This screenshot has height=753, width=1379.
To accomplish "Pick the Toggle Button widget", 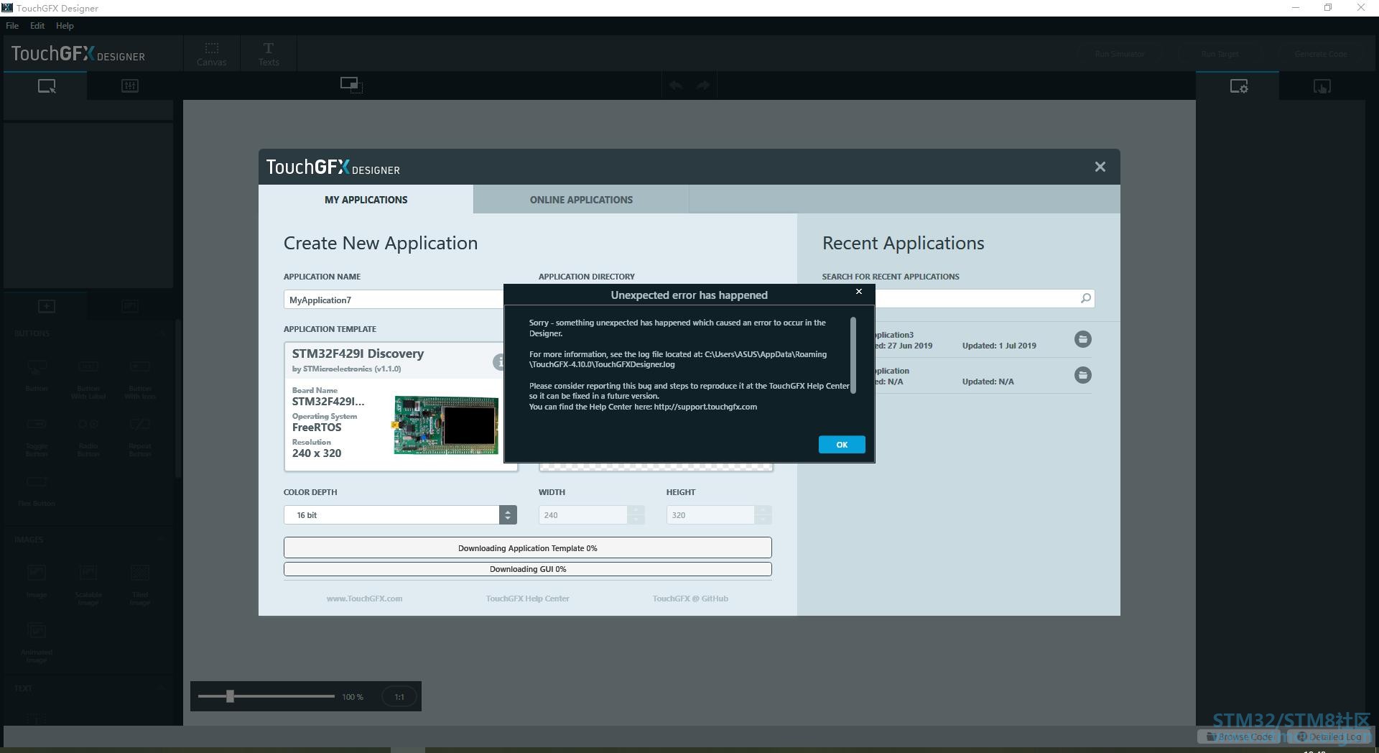I will pos(37,437).
